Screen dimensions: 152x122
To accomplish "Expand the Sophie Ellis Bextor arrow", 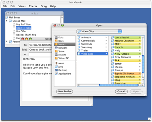I will (140, 73).
